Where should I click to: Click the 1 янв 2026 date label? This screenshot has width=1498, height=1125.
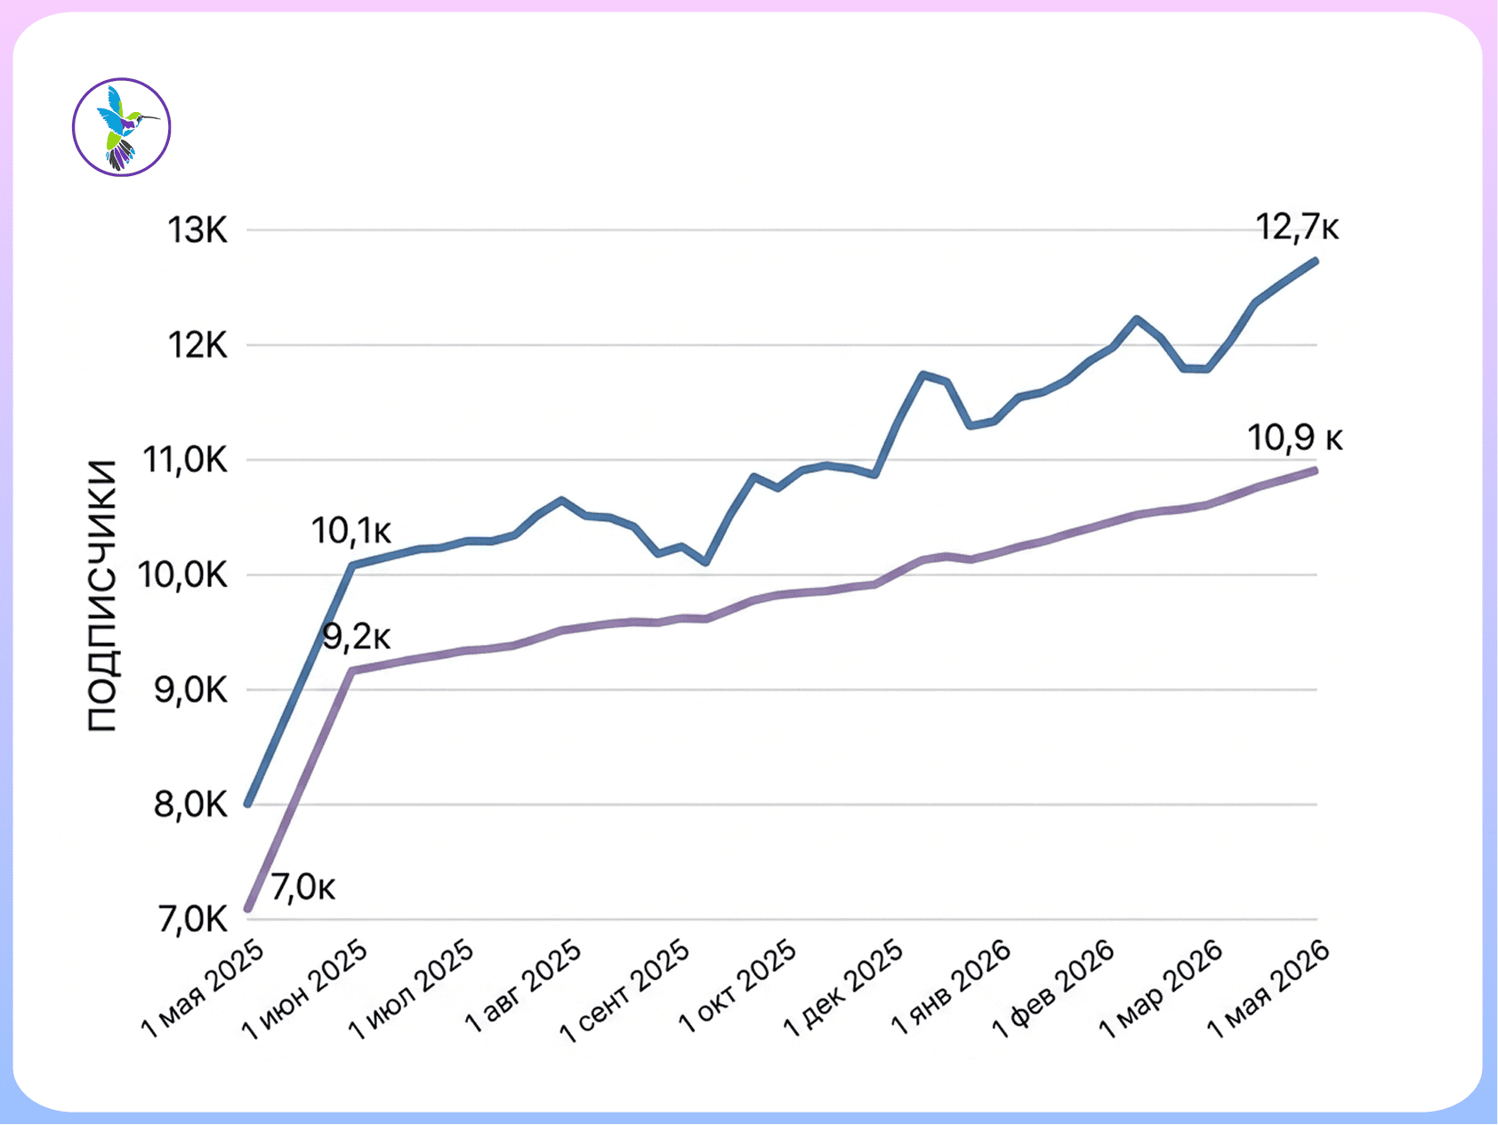(x=951, y=987)
